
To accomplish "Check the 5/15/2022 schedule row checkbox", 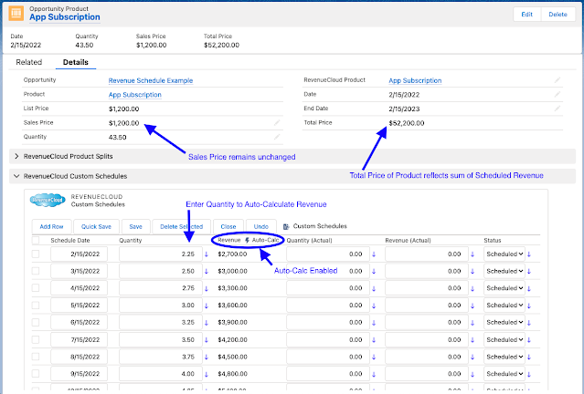I will (36, 306).
